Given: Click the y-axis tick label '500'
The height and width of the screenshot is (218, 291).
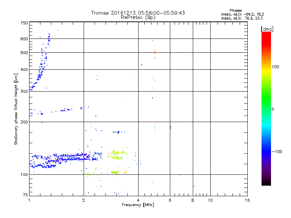Looking at the screenshot, I should 24,53.
